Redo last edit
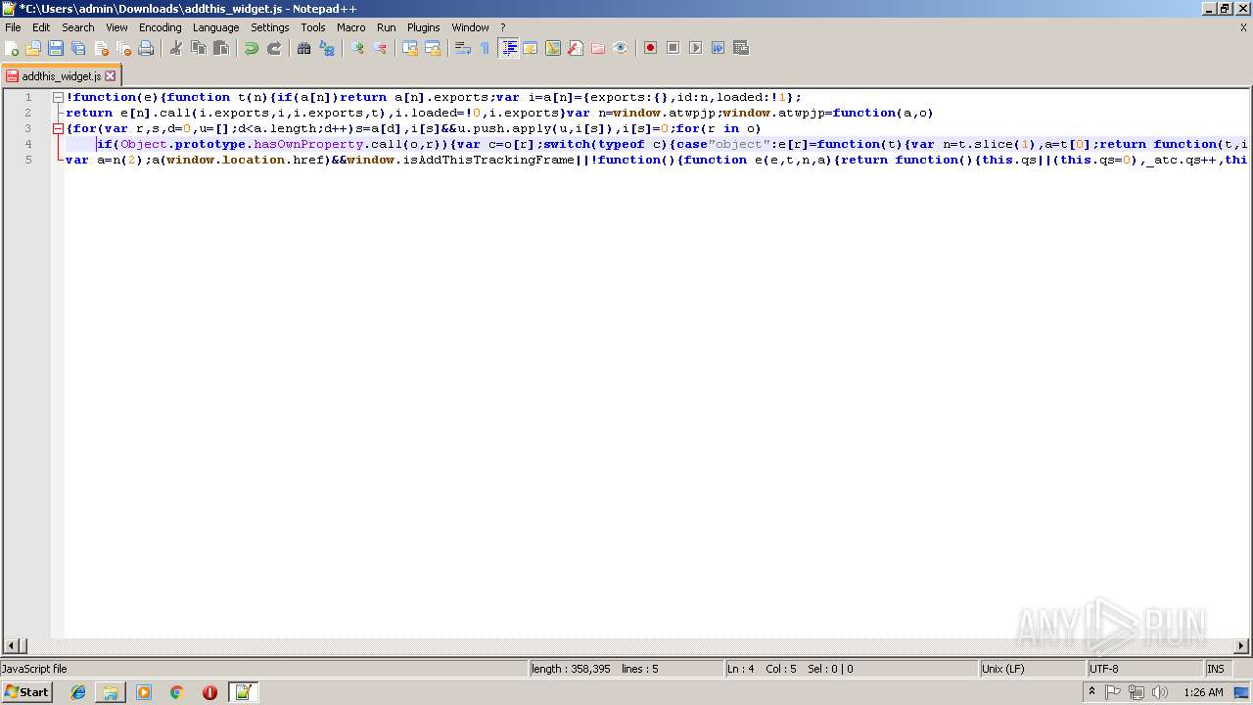 [x=274, y=48]
